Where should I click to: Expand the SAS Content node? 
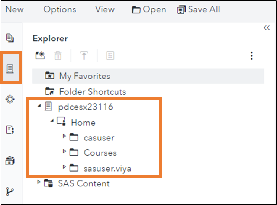(39, 182)
